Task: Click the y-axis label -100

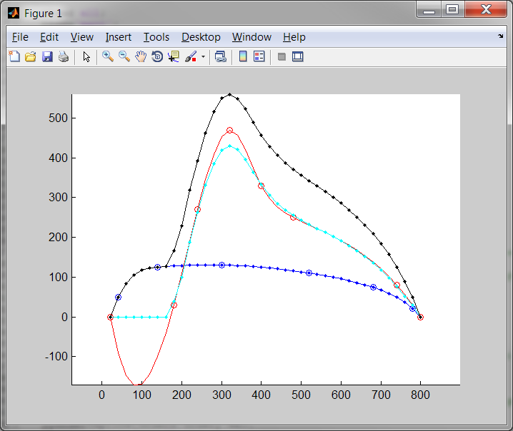Action: pyautogui.click(x=56, y=356)
